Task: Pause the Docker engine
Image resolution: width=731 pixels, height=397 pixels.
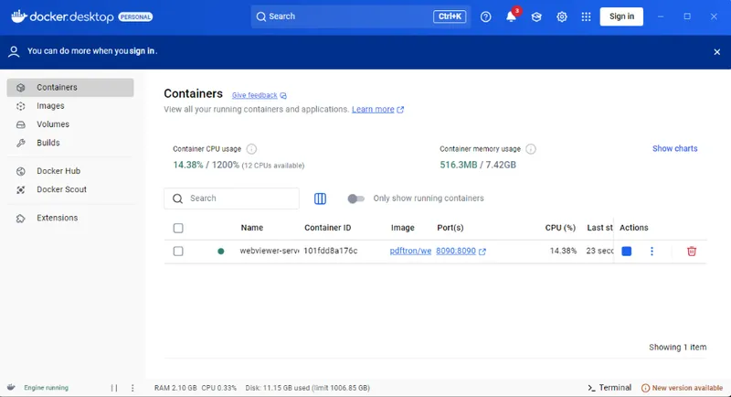Action: pyautogui.click(x=114, y=388)
